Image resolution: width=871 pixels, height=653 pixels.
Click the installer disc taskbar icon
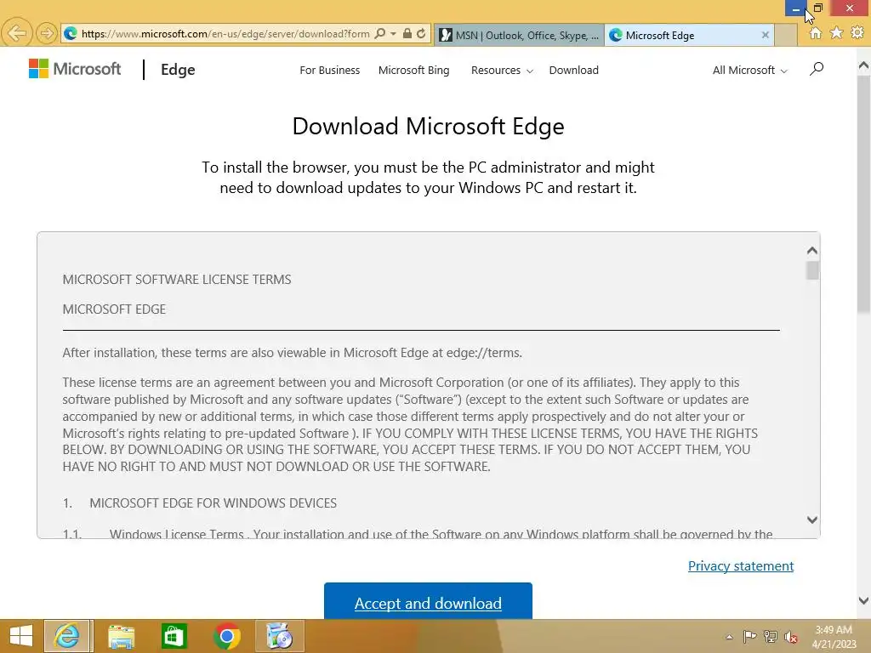pyautogui.click(x=279, y=636)
